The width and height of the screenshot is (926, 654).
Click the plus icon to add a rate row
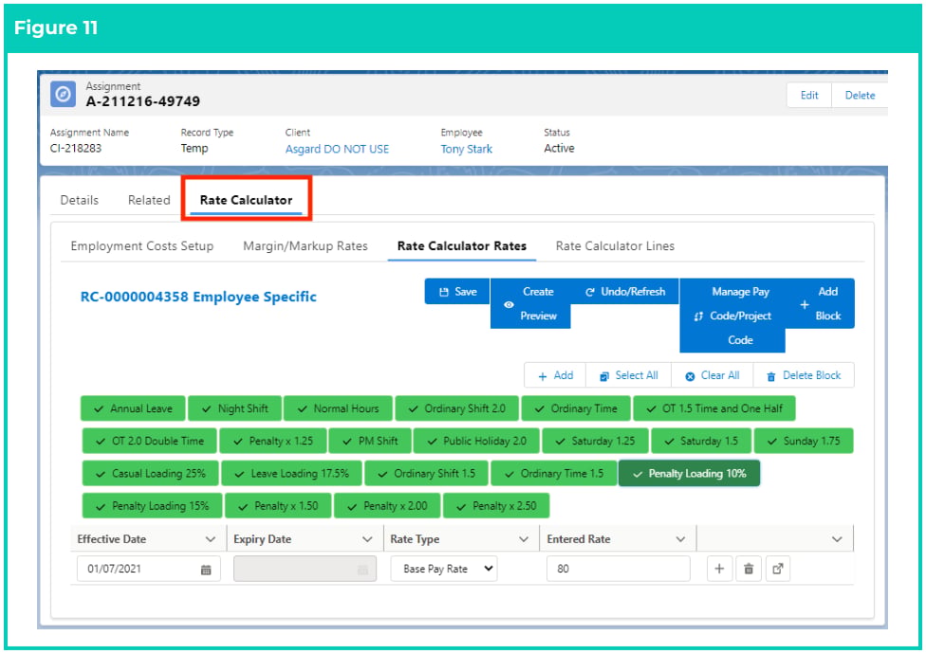(719, 569)
